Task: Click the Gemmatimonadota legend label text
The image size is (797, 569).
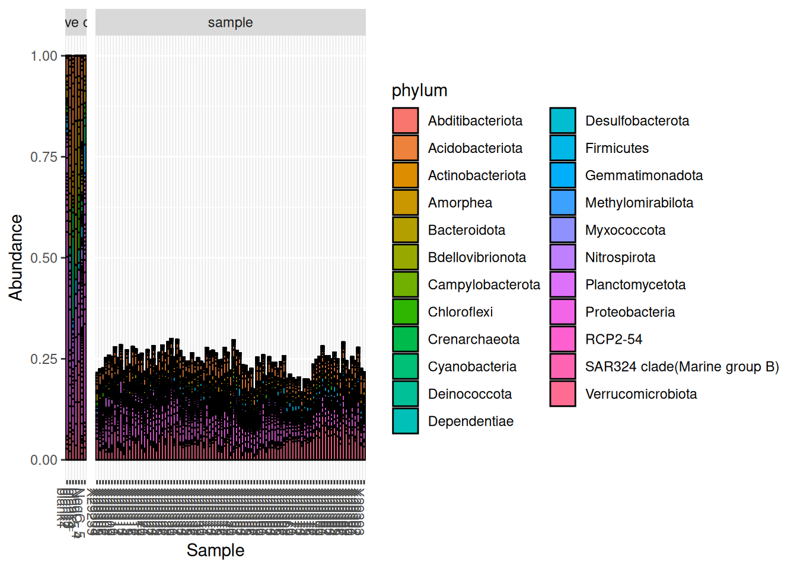Action: (643, 175)
